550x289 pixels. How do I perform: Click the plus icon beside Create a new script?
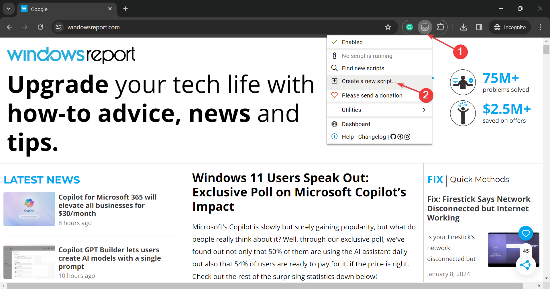point(335,81)
